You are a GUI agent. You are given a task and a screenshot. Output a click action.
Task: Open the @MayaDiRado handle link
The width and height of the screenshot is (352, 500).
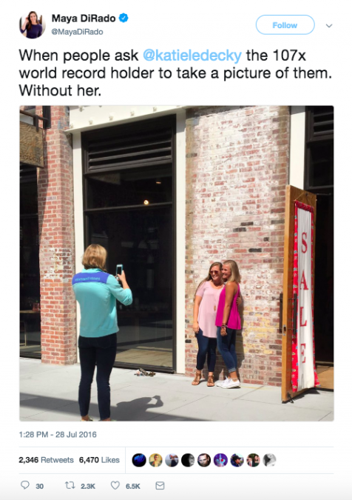click(78, 32)
